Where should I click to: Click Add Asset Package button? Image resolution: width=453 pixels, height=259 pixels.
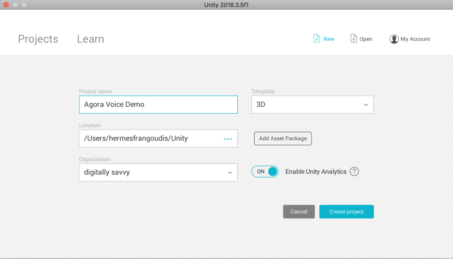283,139
